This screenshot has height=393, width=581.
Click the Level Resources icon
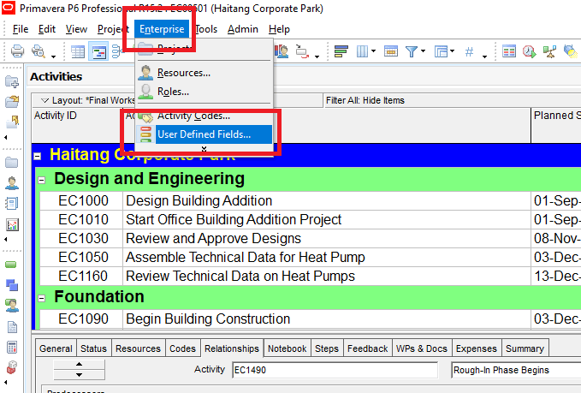tap(549, 51)
